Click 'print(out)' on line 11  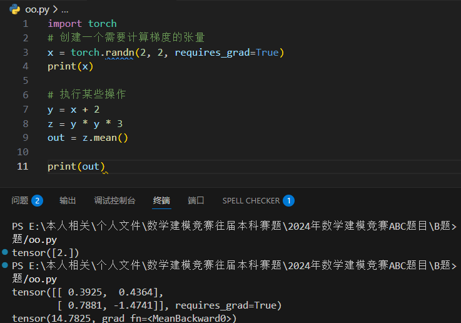pyautogui.click(x=76, y=167)
